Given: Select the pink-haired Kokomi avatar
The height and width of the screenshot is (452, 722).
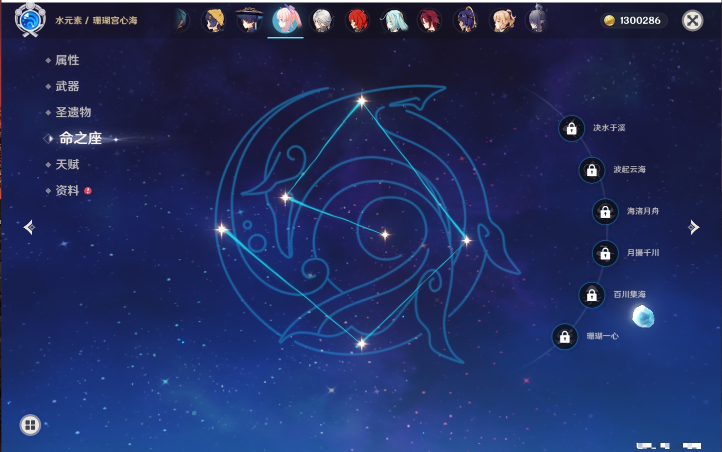Looking at the screenshot, I should click(286, 20).
